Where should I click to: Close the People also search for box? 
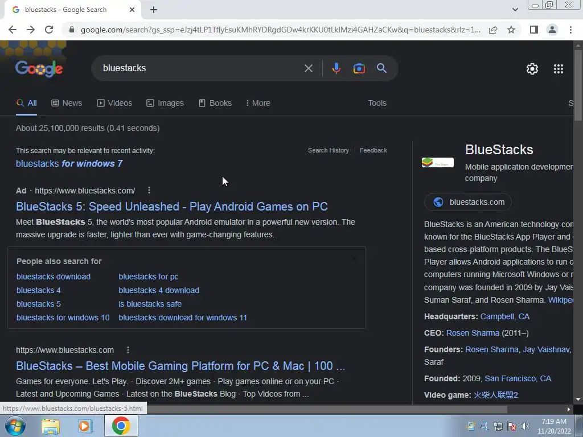[353, 258]
